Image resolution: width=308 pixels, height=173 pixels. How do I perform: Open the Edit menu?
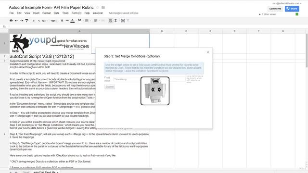(x=19, y=13)
